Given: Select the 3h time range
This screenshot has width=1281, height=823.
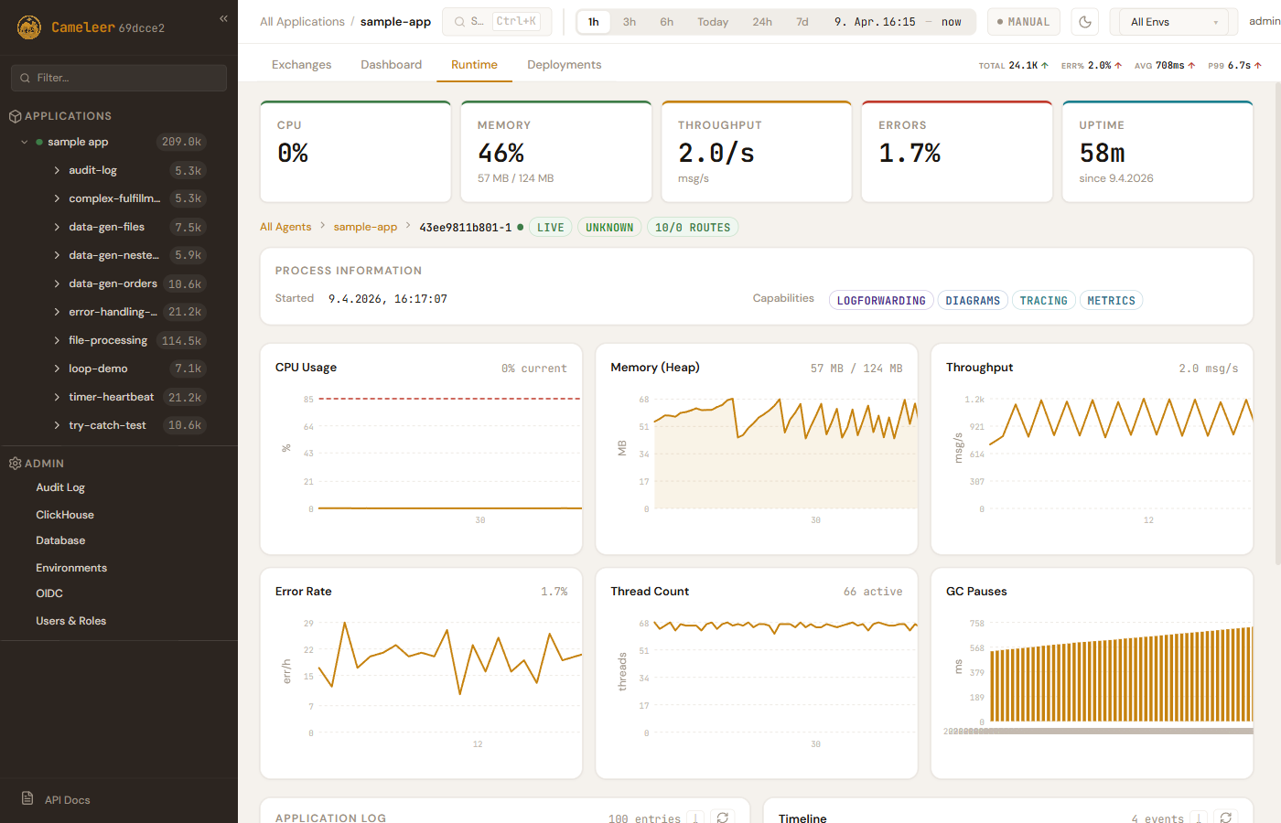Looking at the screenshot, I should pos(630,22).
